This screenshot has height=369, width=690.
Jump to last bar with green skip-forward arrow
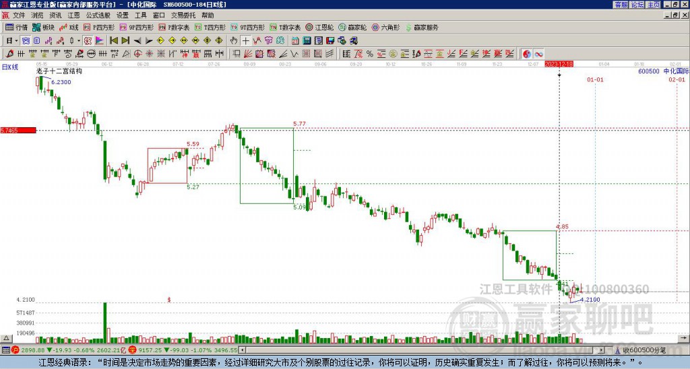[125, 40]
